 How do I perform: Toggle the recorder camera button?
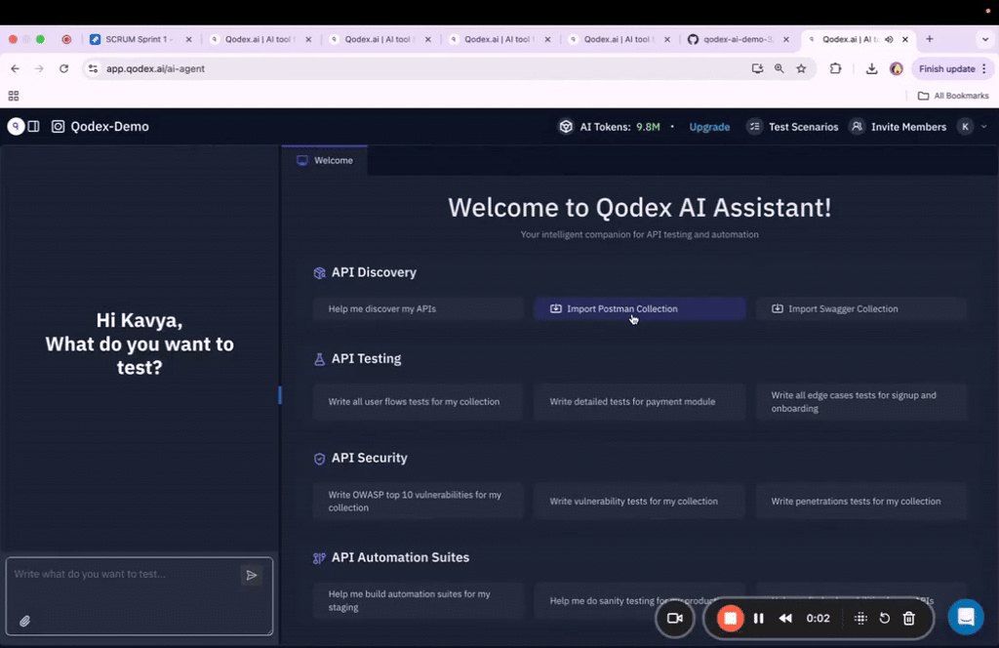point(675,618)
